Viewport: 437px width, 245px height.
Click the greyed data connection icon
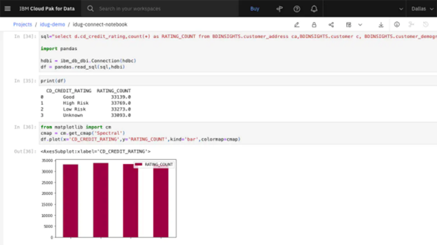(412, 24)
